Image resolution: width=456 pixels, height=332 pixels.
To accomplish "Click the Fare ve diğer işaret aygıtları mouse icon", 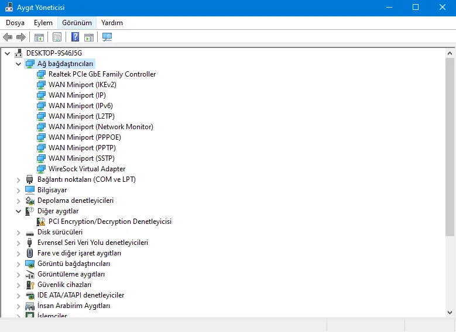I will point(30,253).
